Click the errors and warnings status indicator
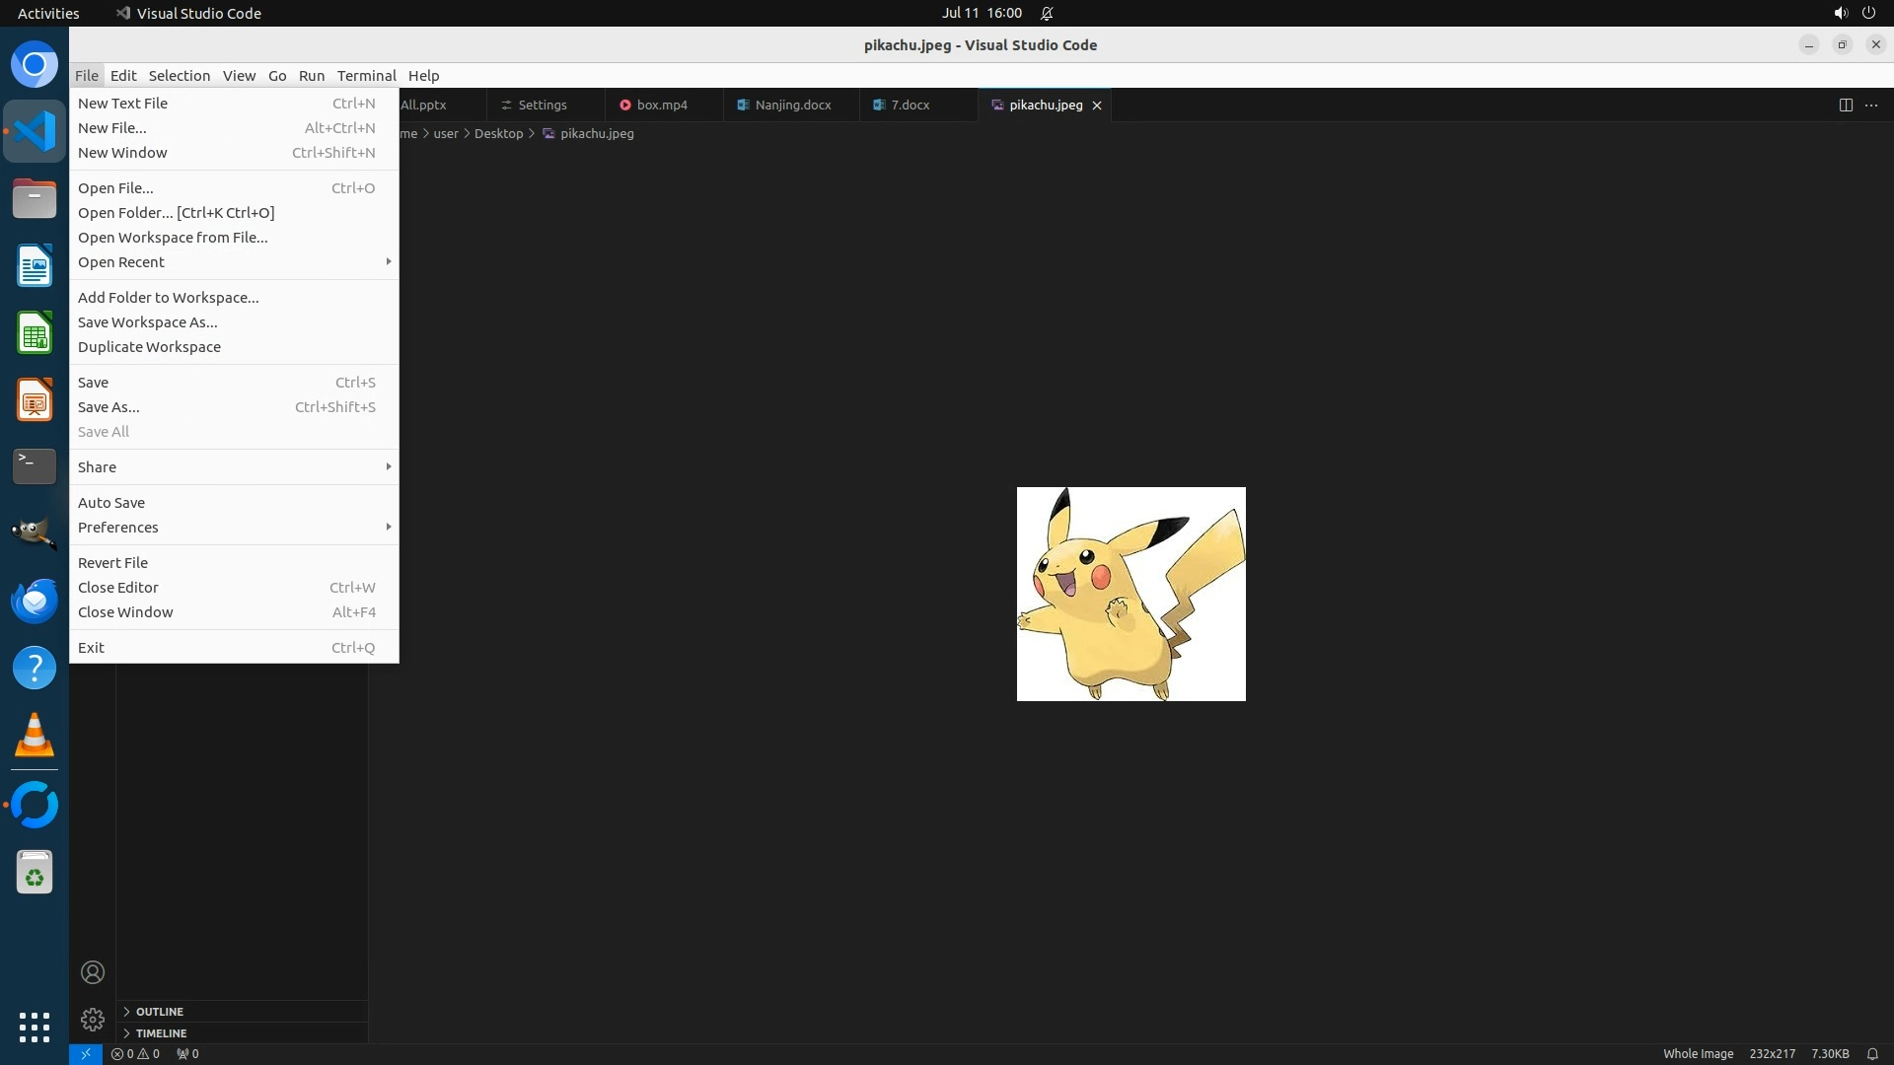The height and width of the screenshot is (1065, 1894). (x=135, y=1053)
